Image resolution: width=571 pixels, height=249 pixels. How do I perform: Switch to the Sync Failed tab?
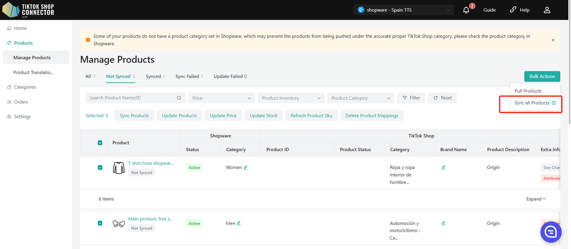(x=187, y=76)
